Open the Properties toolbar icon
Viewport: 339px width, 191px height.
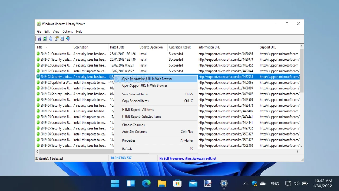click(x=56, y=39)
